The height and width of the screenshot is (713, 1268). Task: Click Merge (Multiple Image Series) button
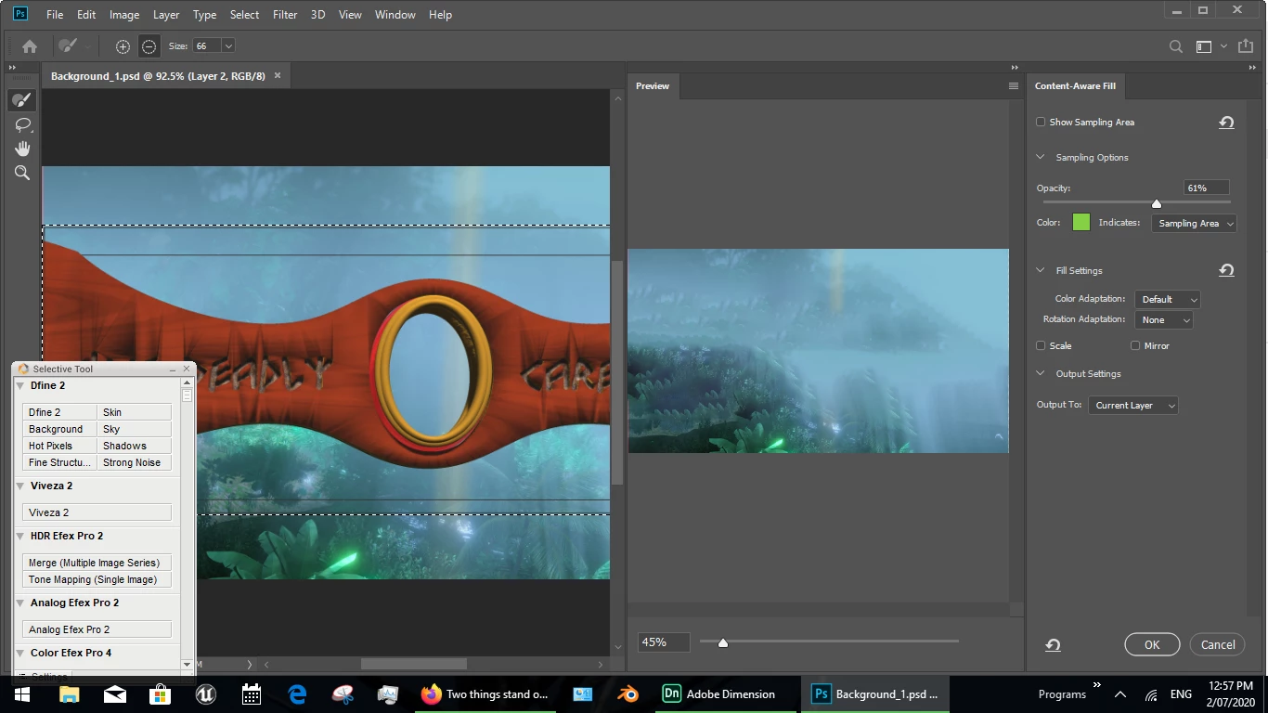pyautogui.click(x=97, y=563)
